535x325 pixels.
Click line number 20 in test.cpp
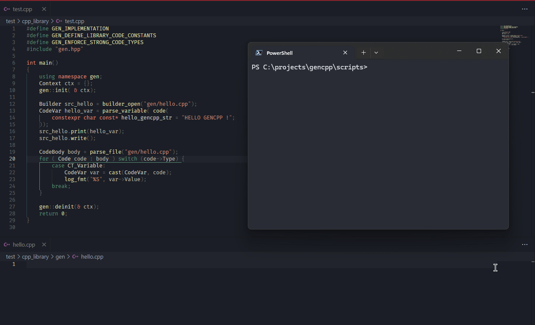(x=12, y=158)
